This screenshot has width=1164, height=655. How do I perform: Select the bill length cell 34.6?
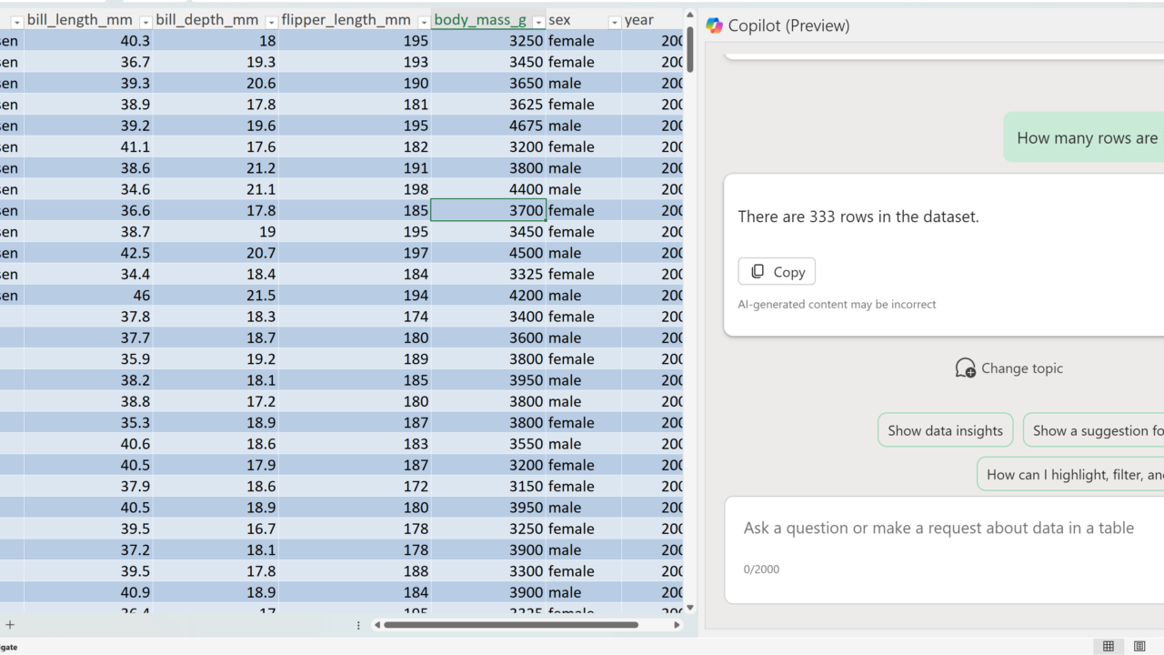[x=89, y=189]
